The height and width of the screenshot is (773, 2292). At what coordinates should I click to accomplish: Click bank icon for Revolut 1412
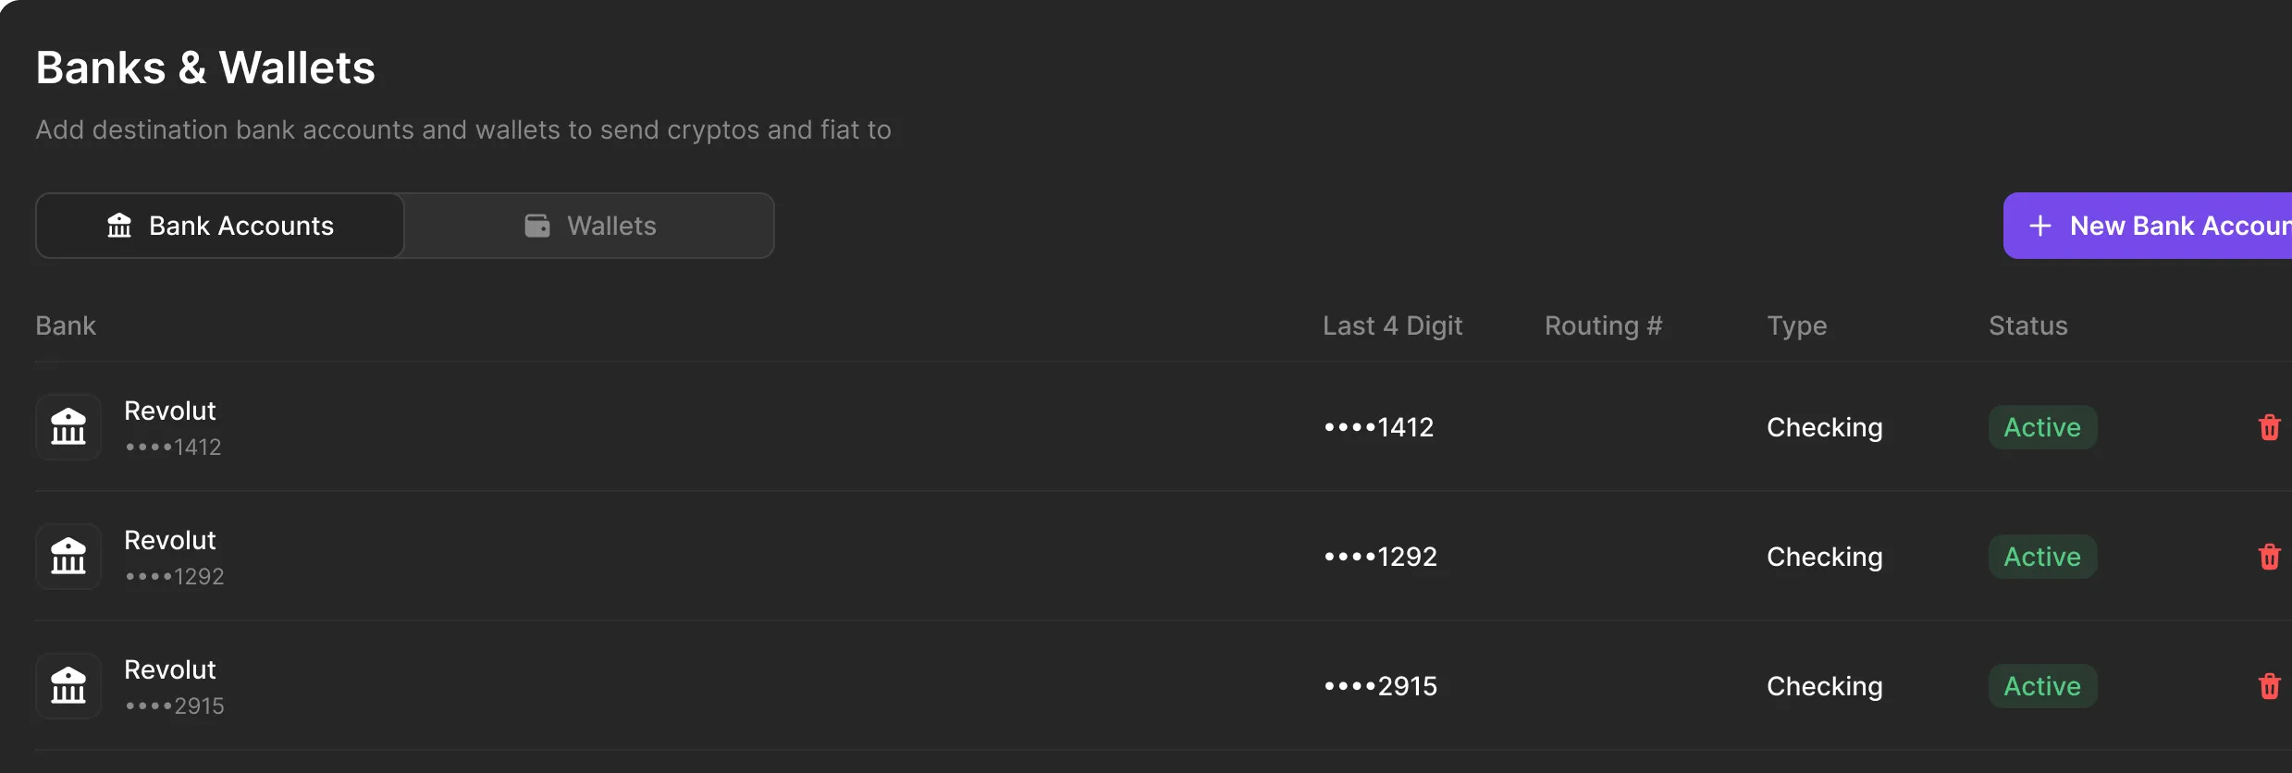pyautogui.click(x=68, y=427)
